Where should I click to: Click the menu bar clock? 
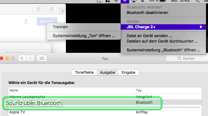coord(180,1)
